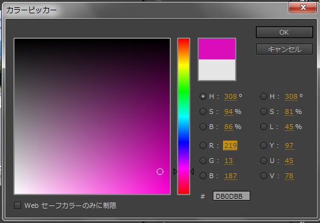Click the new magenta color swatch

click(x=217, y=49)
